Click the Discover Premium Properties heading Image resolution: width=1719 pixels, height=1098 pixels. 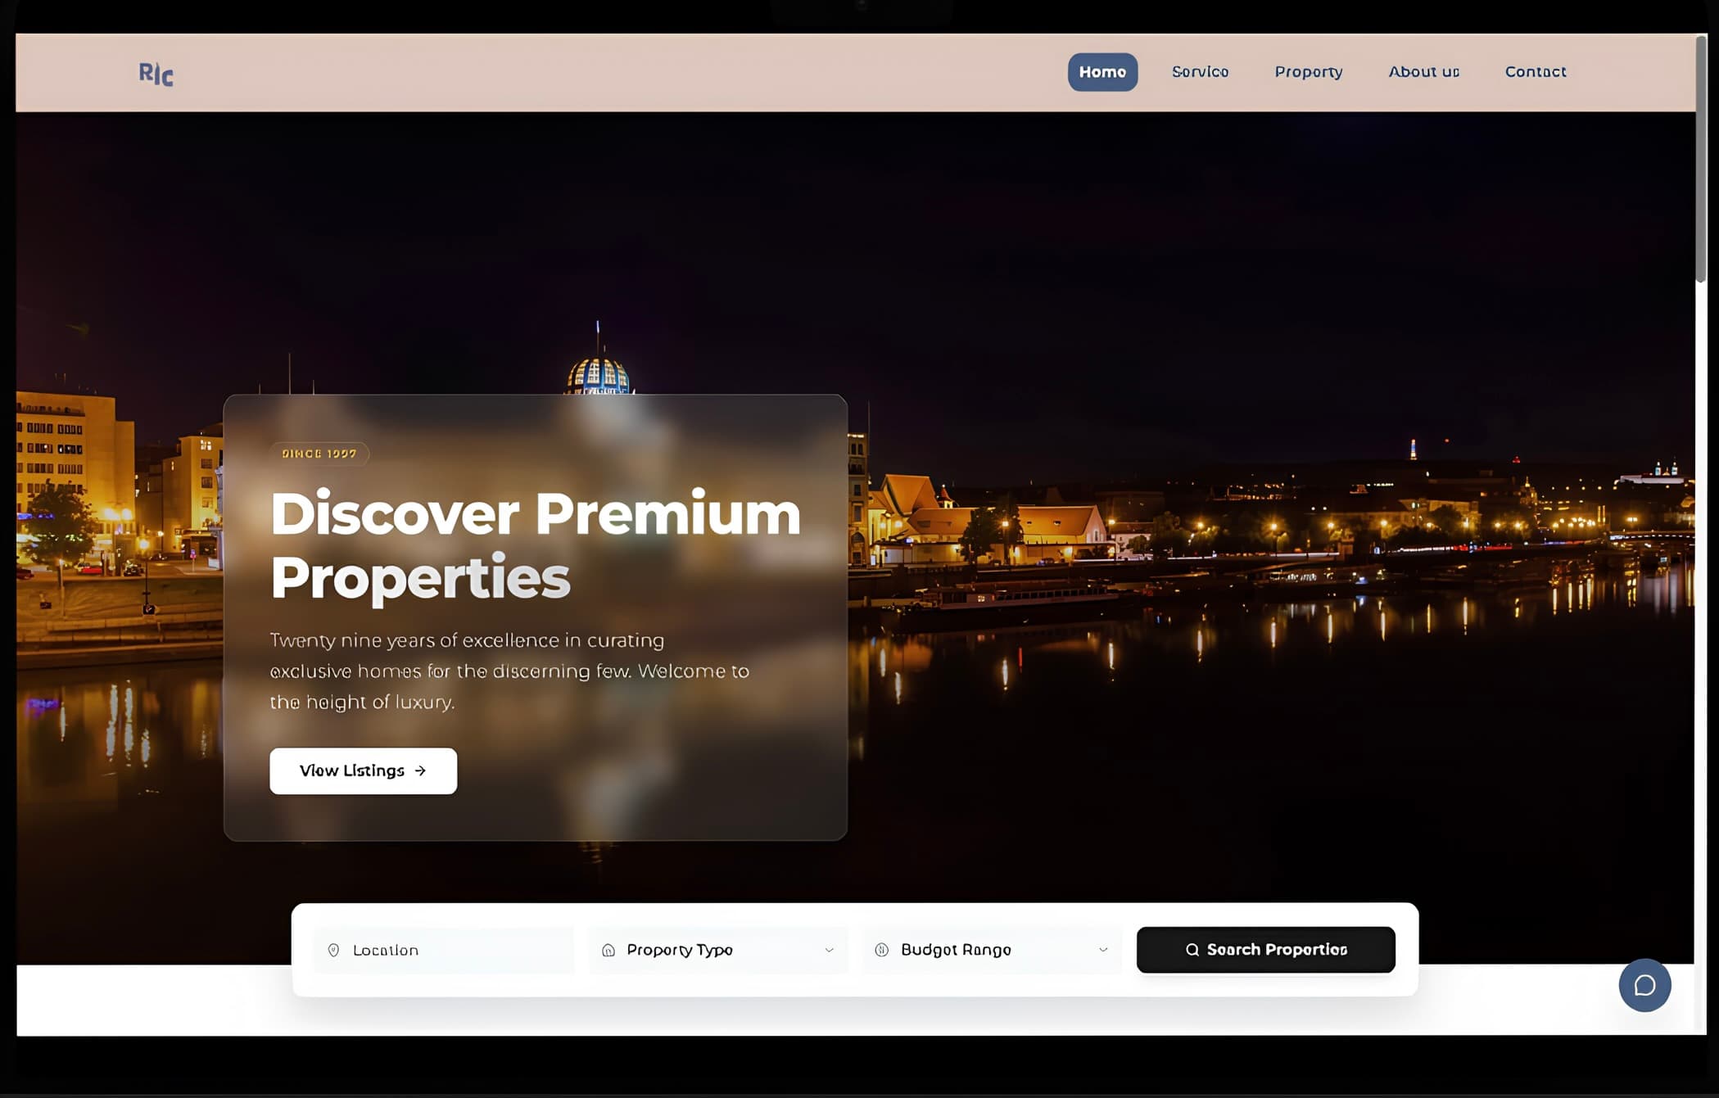tap(535, 544)
